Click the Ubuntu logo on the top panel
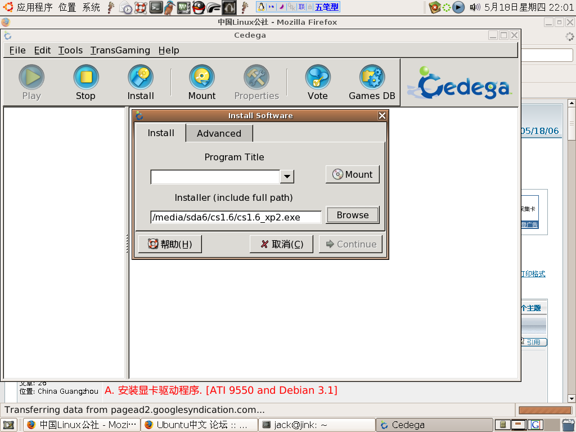The height and width of the screenshot is (432, 576). point(8,7)
